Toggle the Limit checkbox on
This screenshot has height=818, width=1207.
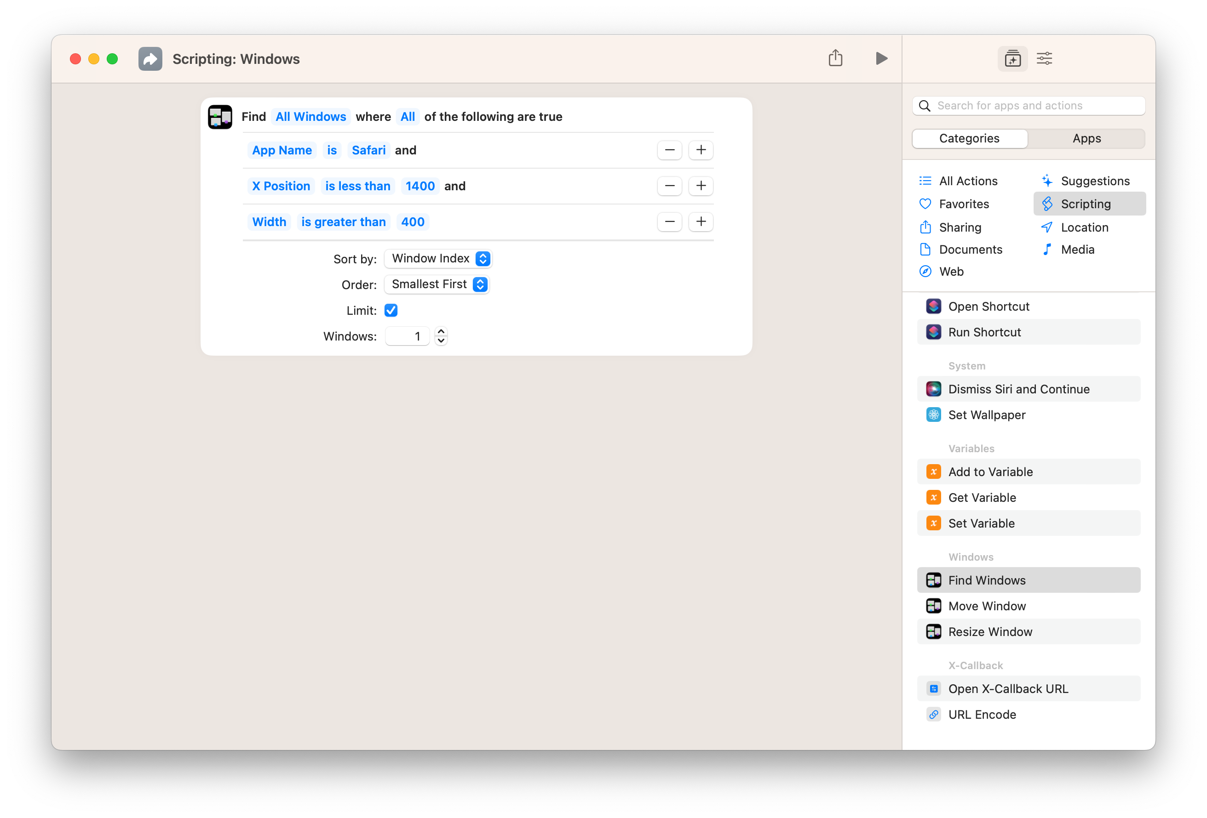391,309
